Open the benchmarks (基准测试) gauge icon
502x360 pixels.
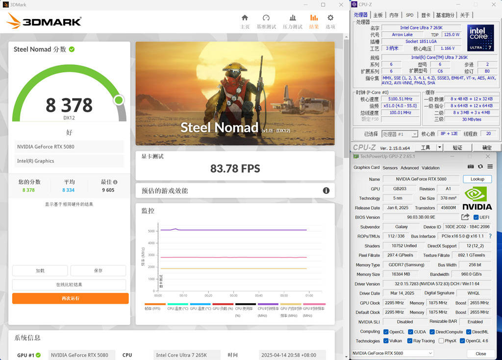266,18
